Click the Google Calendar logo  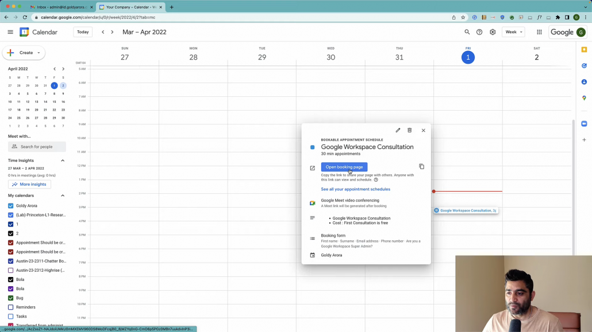24,32
